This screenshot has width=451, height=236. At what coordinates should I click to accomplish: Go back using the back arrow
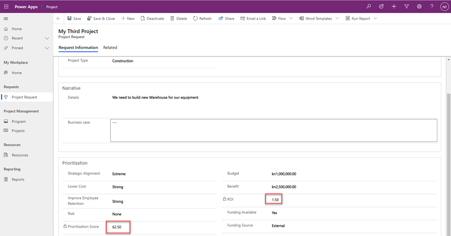pos(59,19)
